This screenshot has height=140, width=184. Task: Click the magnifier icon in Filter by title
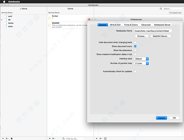click(63, 138)
